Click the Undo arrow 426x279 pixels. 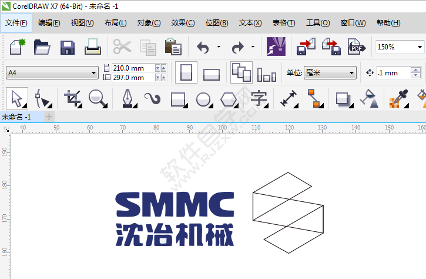click(x=203, y=47)
